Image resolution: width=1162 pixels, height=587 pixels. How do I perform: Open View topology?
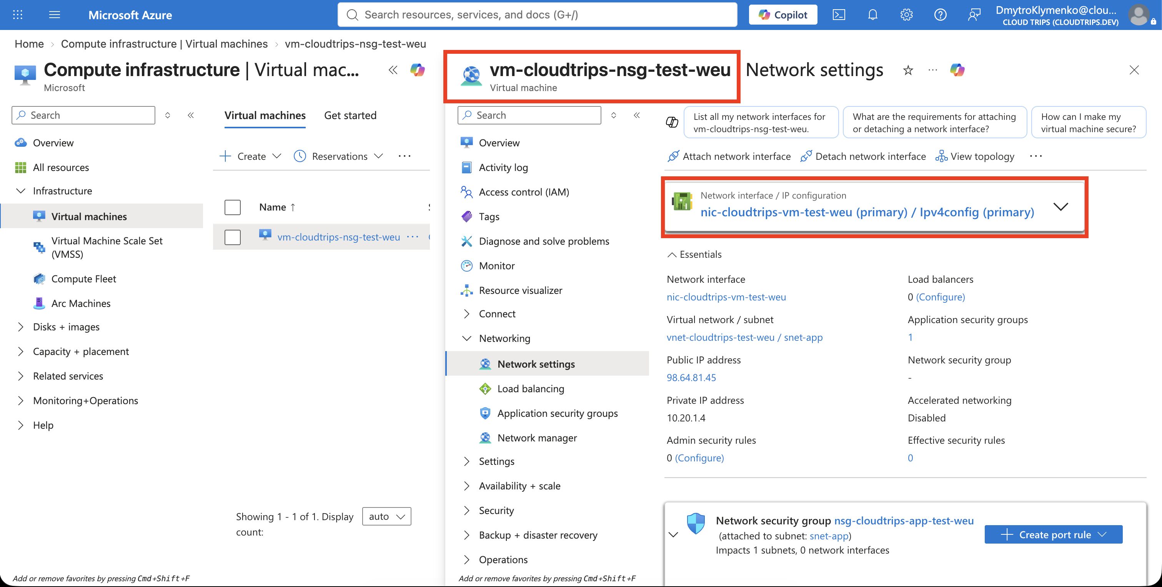pos(975,156)
